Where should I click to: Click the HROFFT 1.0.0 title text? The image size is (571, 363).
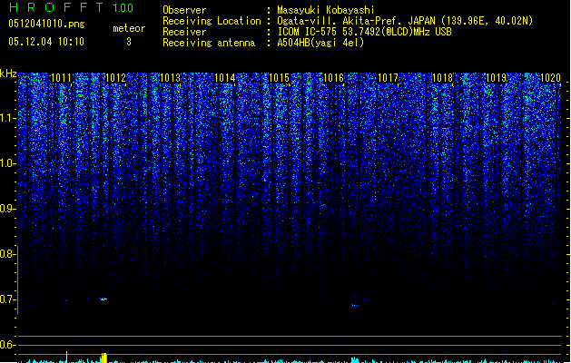(x=72, y=7)
